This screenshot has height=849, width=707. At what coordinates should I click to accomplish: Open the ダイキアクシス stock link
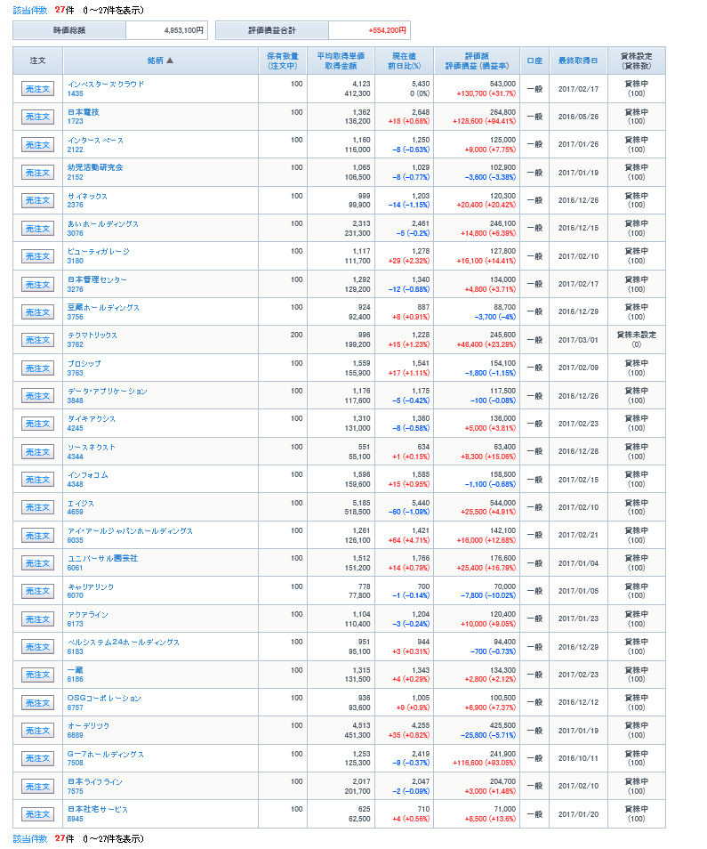[91, 418]
